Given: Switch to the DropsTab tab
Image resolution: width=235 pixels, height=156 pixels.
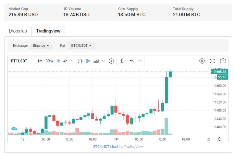Looking at the screenshot, I should (x=18, y=31).
